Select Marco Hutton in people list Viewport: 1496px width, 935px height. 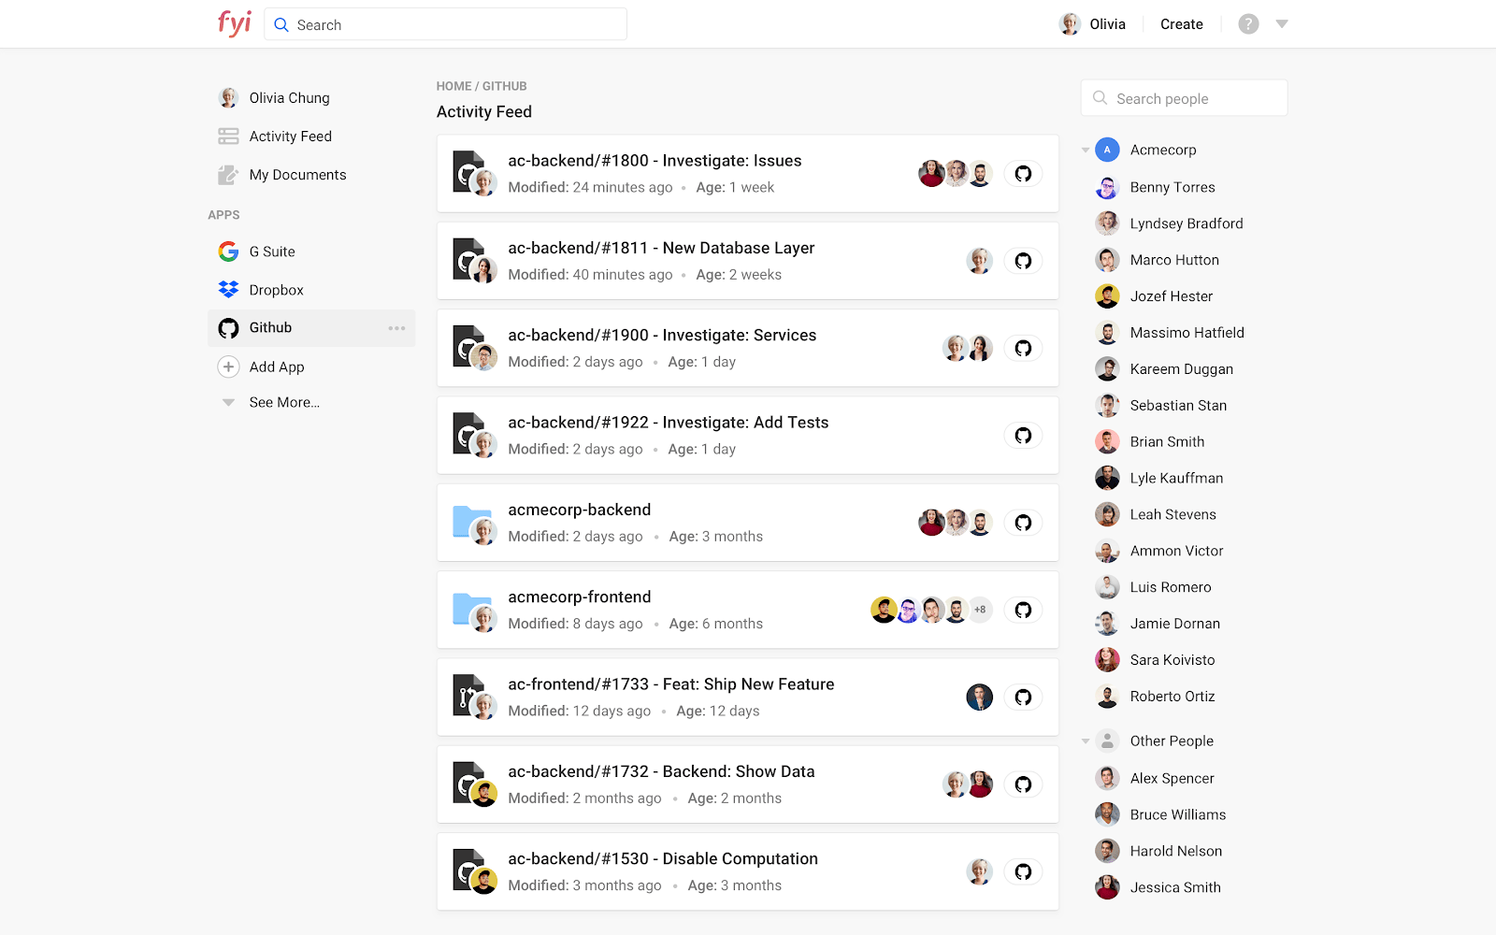coord(1158,260)
